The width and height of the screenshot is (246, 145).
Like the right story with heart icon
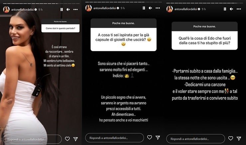pos(231,138)
